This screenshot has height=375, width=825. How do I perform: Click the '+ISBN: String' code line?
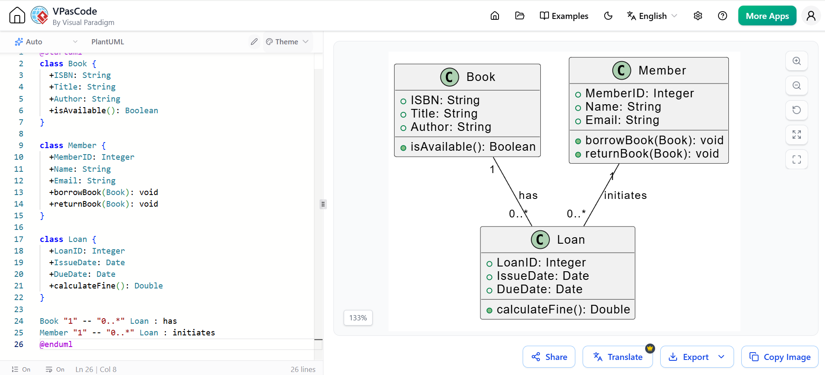[80, 75]
